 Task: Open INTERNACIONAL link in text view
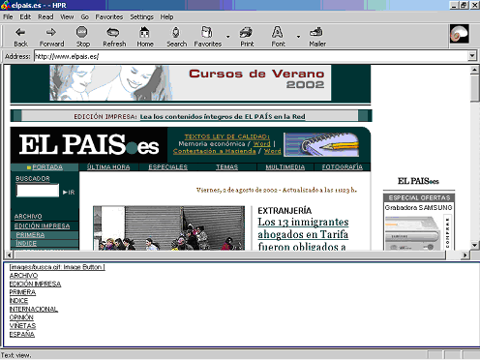click(34, 309)
